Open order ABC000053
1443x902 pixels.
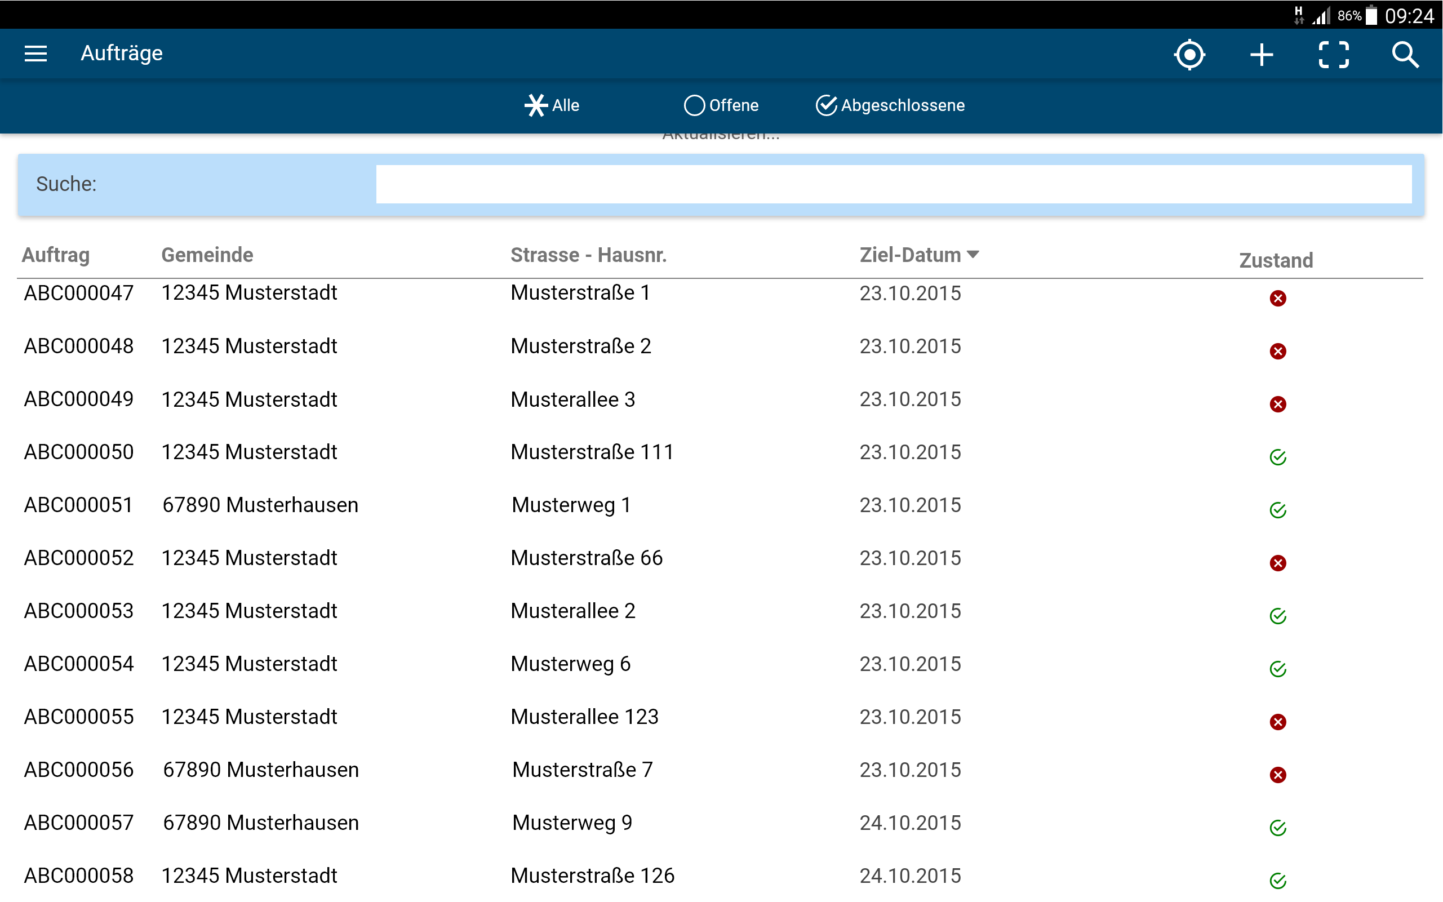pyautogui.click(x=79, y=611)
